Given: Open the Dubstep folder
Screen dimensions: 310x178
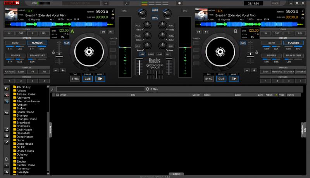Looking at the screenshot, I should click(x=20, y=154).
